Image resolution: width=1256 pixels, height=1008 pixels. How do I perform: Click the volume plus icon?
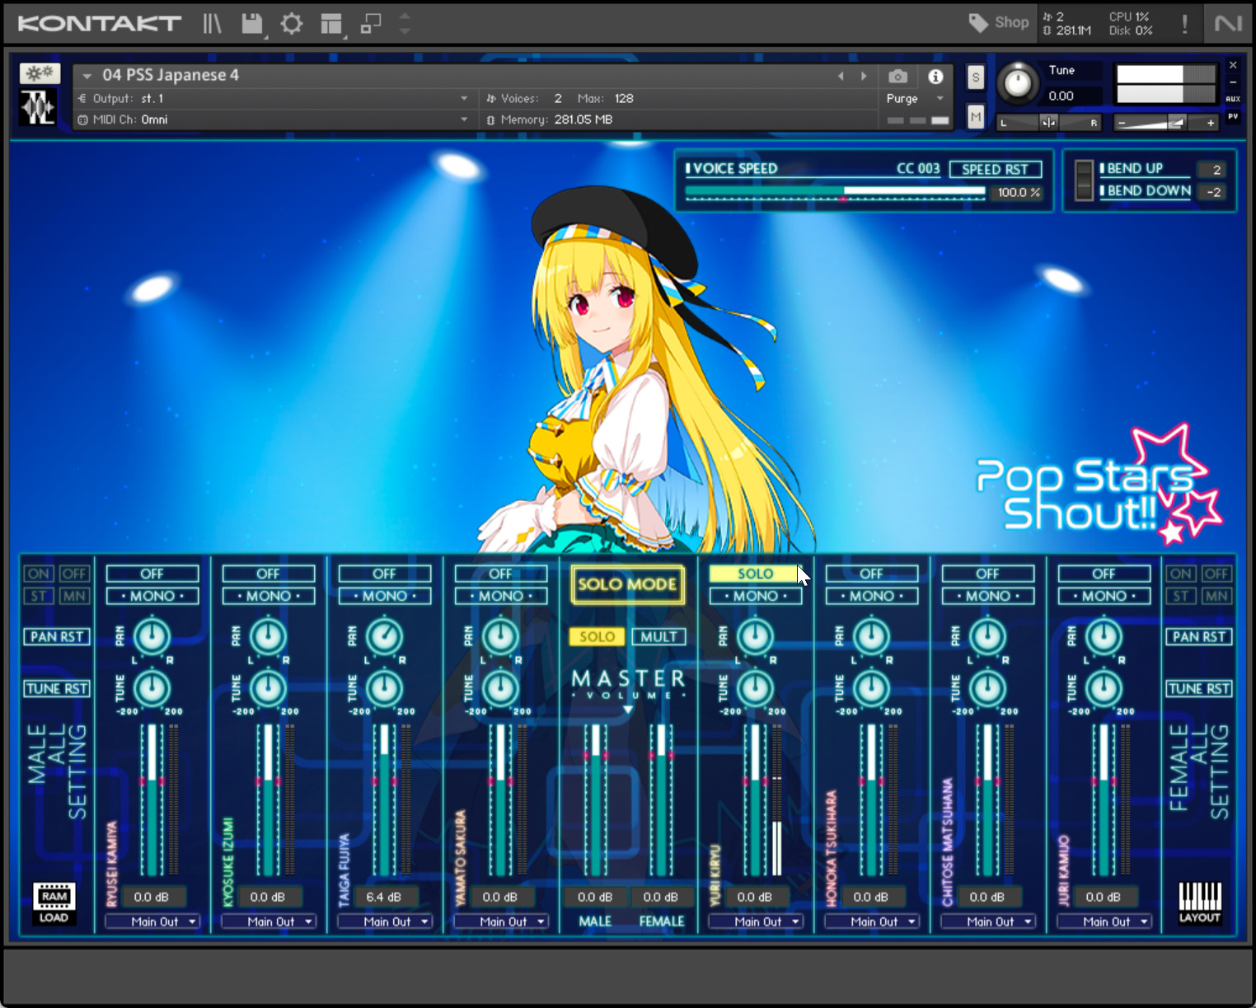tap(1211, 123)
